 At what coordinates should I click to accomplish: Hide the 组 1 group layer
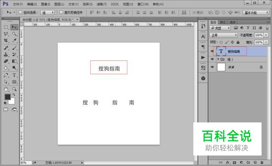pos(212,59)
